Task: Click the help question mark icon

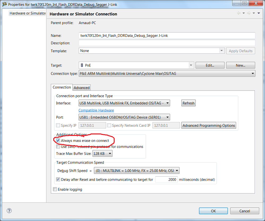Action: tap(9, 211)
